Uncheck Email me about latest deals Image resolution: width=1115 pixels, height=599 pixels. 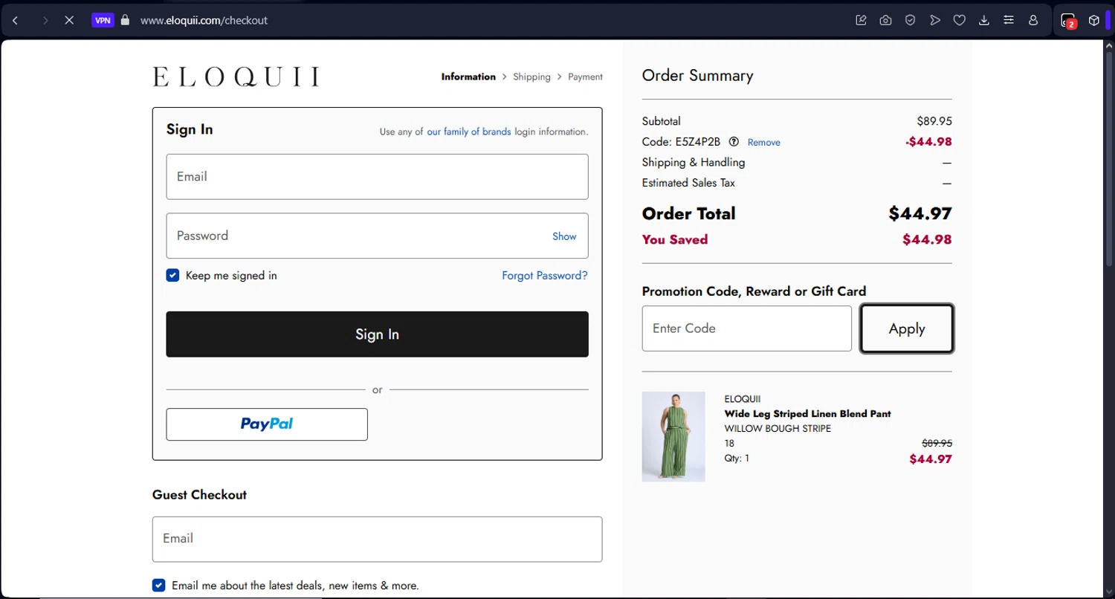(158, 585)
